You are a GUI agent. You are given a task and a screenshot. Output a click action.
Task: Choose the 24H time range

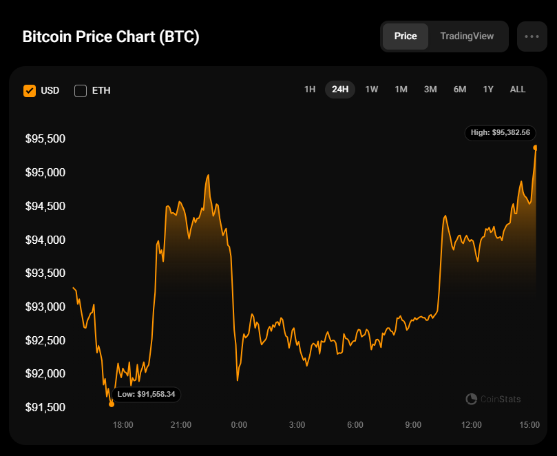click(340, 90)
